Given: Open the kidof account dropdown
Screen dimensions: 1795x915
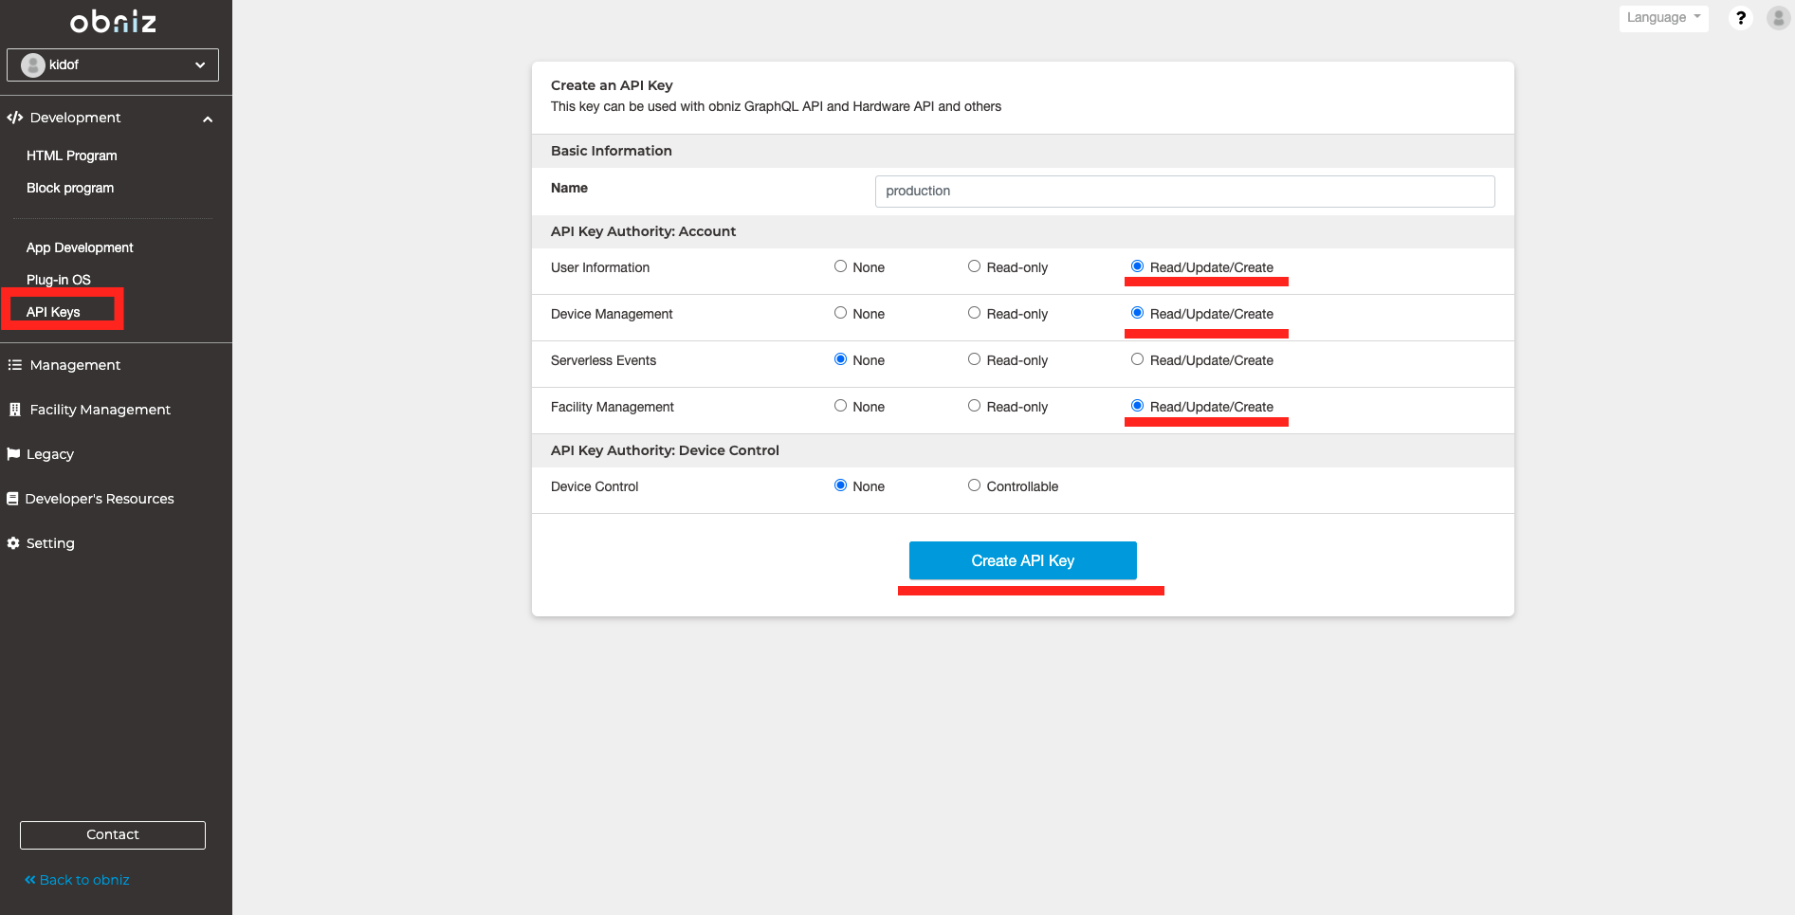Looking at the screenshot, I should [x=113, y=64].
